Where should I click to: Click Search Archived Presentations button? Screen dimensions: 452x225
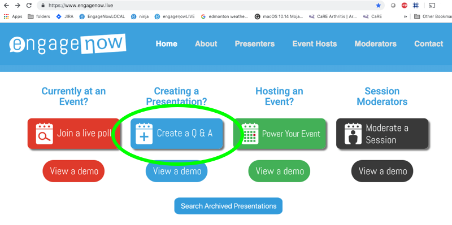click(228, 206)
